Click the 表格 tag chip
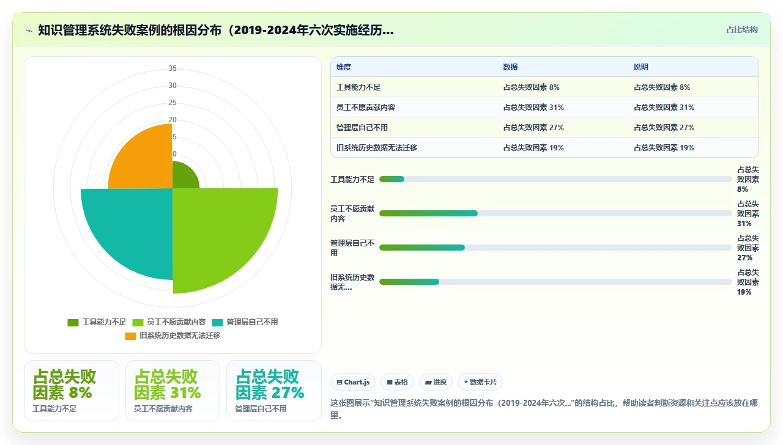The image size is (783, 445). [397, 382]
